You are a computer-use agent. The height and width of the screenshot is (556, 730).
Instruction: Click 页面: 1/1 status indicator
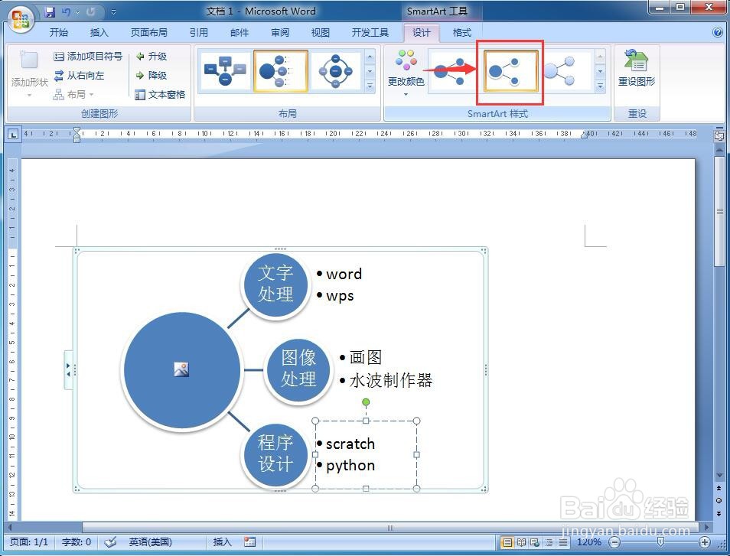click(x=29, y=542)
